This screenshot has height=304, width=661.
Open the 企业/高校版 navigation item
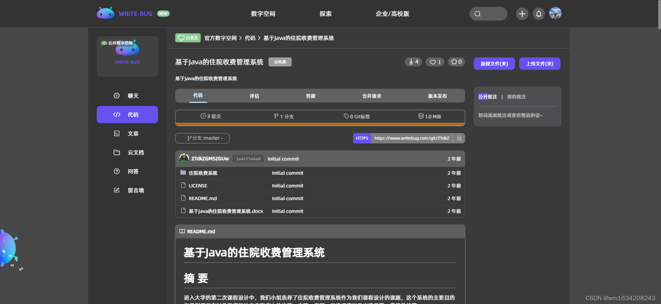pyautogui.click(x=392, y=14)
